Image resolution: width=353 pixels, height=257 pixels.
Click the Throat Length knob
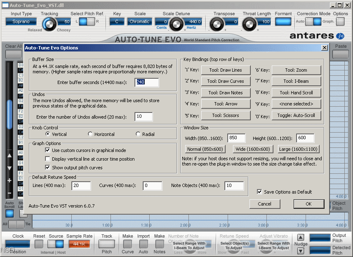pos(249,24)
